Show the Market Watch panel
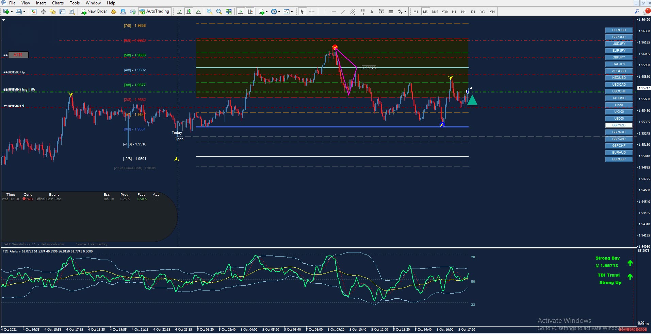The width and height of the screenshot is (651, 334). coord(33,12)
